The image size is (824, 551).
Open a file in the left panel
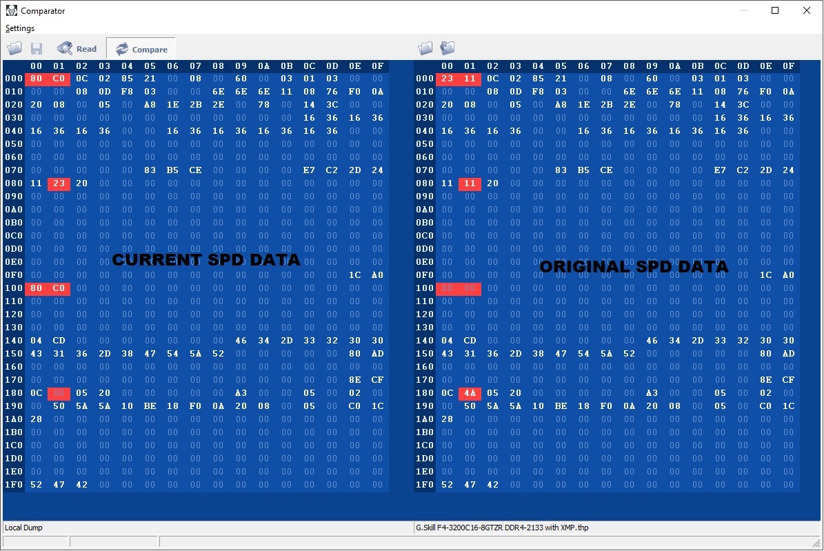[x=14, y=48]
